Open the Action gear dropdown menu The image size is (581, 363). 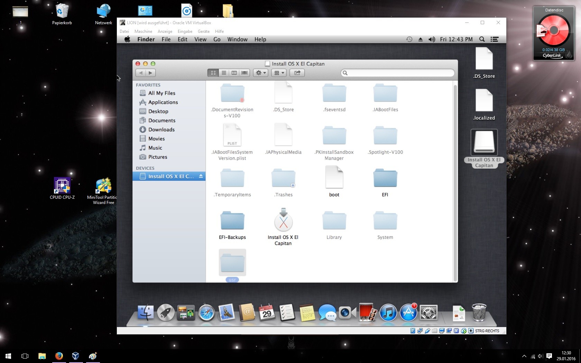click(x=260, y=73)
